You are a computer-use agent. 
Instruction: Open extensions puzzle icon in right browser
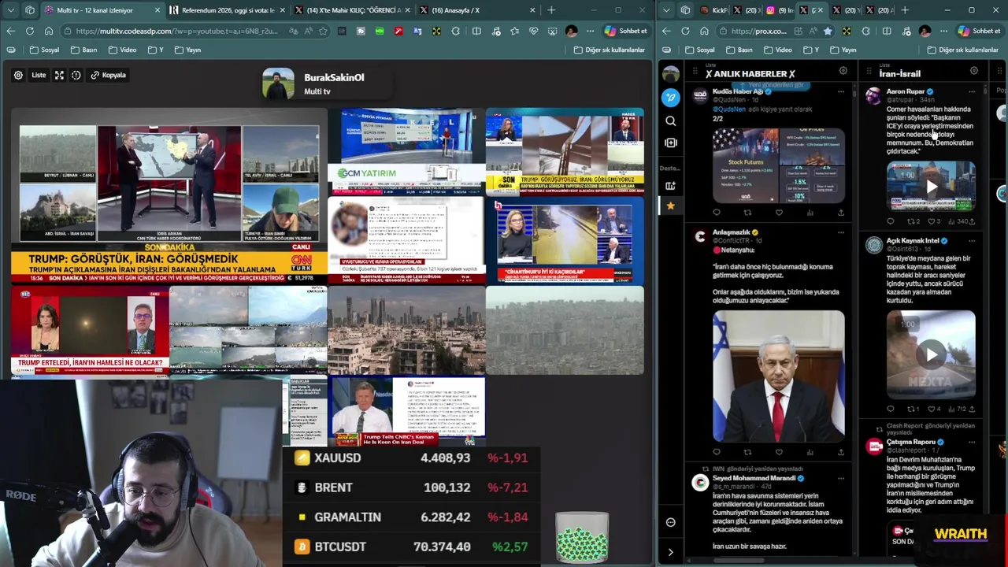click(866, 31)
